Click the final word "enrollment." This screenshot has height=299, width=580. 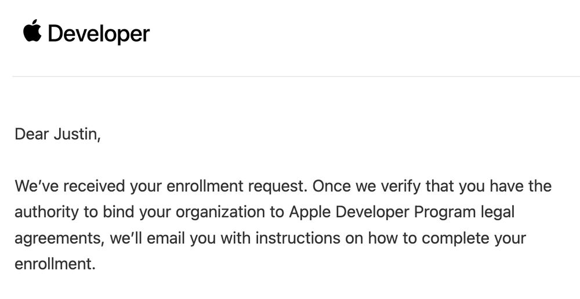pyautogui.click(x=53, y=264)
